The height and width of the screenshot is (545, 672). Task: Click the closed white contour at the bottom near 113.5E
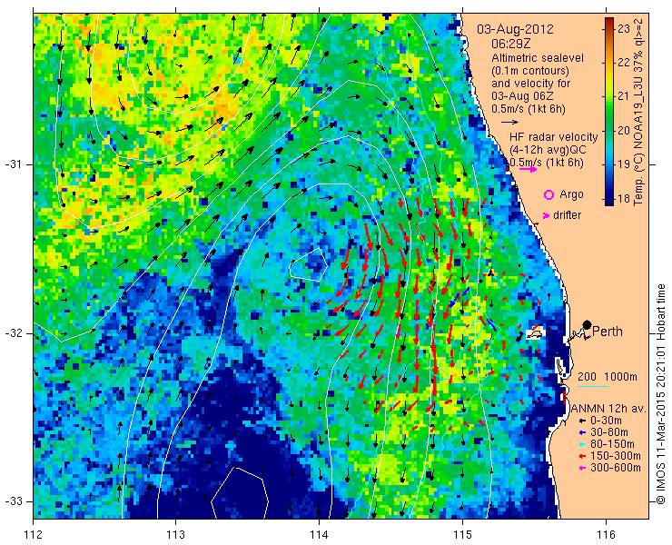pos(240,493)
